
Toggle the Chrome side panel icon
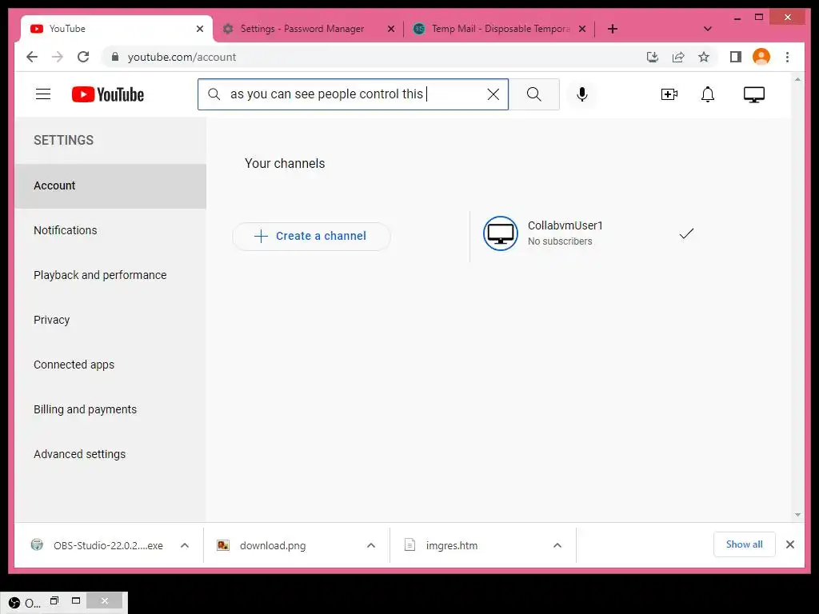(x=736, y=57)
